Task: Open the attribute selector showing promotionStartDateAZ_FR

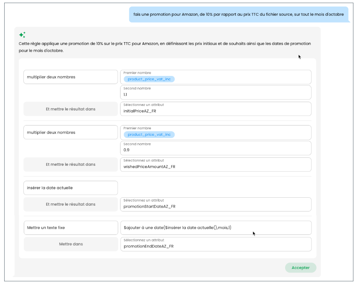Action: [216, 204]
